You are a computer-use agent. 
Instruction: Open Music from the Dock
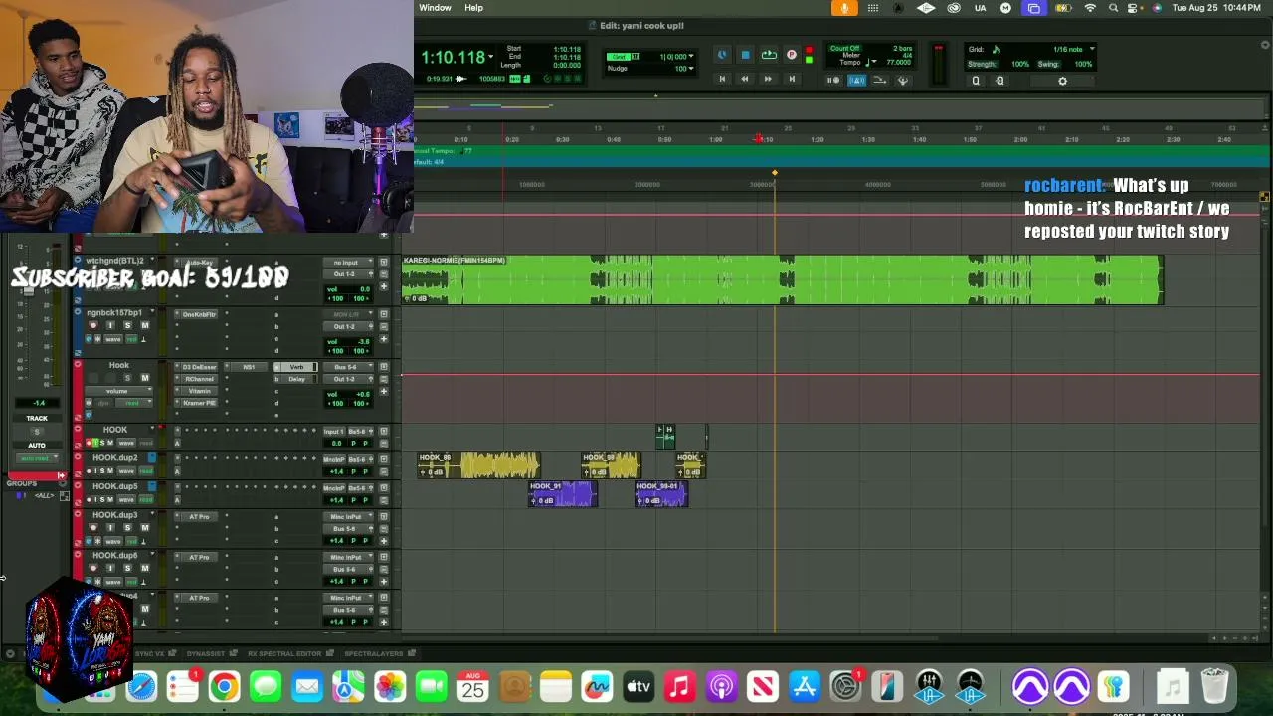pyautogui.click(x=680, y=686)
